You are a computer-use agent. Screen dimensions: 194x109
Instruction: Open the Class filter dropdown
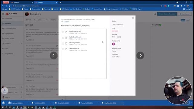(42, 20)
